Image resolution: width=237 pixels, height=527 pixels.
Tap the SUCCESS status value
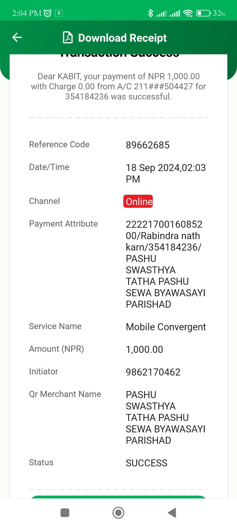click(x=146, y=463)
